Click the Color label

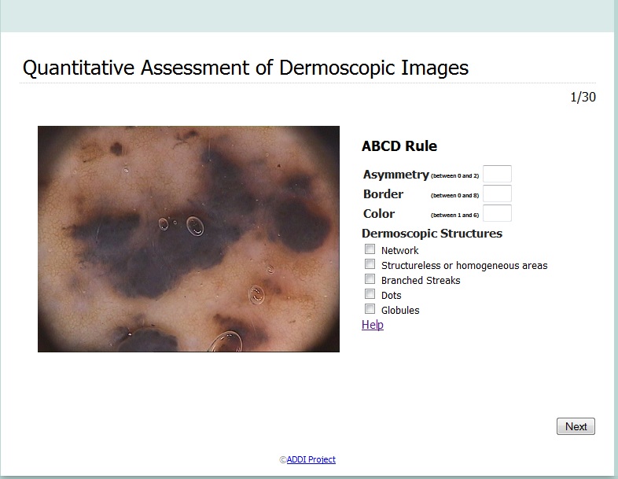pyautogui.click(x=379, y=214)
